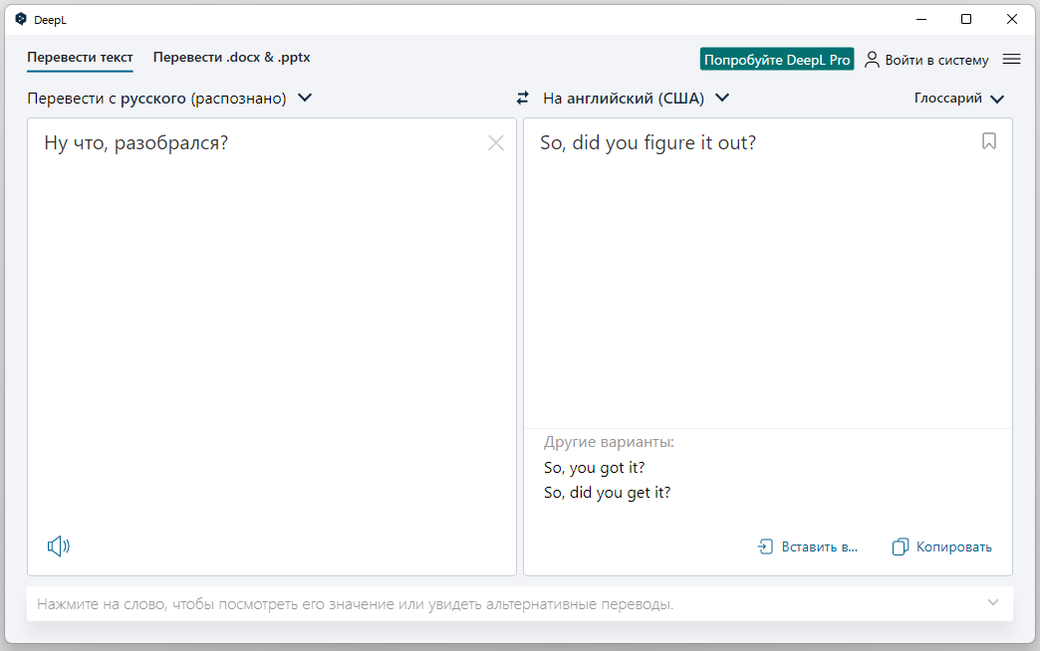This screenshot has height=651, width=1040.
Task: Expand the 'Глоссарий' dropdown
Action: point(959,99)
